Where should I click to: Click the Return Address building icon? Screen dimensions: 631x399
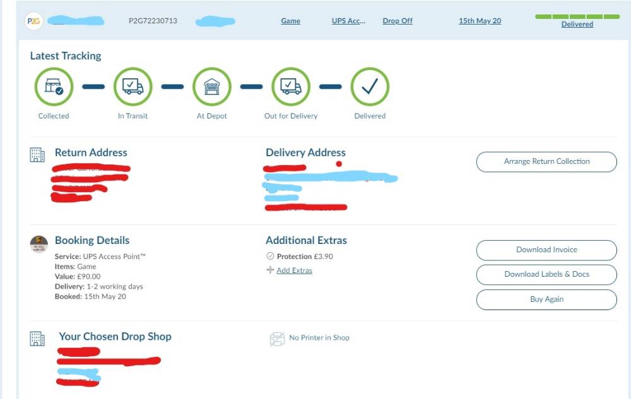pyautogui.click(x=38, y=154)
